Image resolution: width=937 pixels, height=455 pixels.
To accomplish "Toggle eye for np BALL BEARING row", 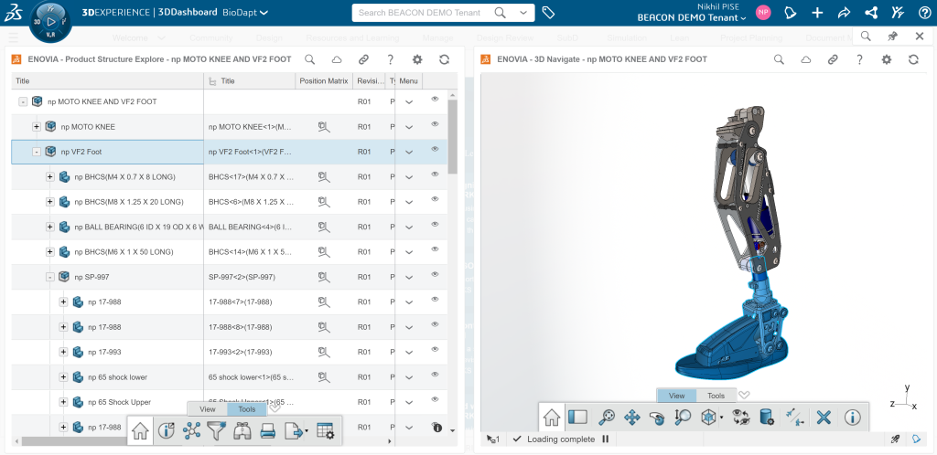I will (x=435, y=224).
